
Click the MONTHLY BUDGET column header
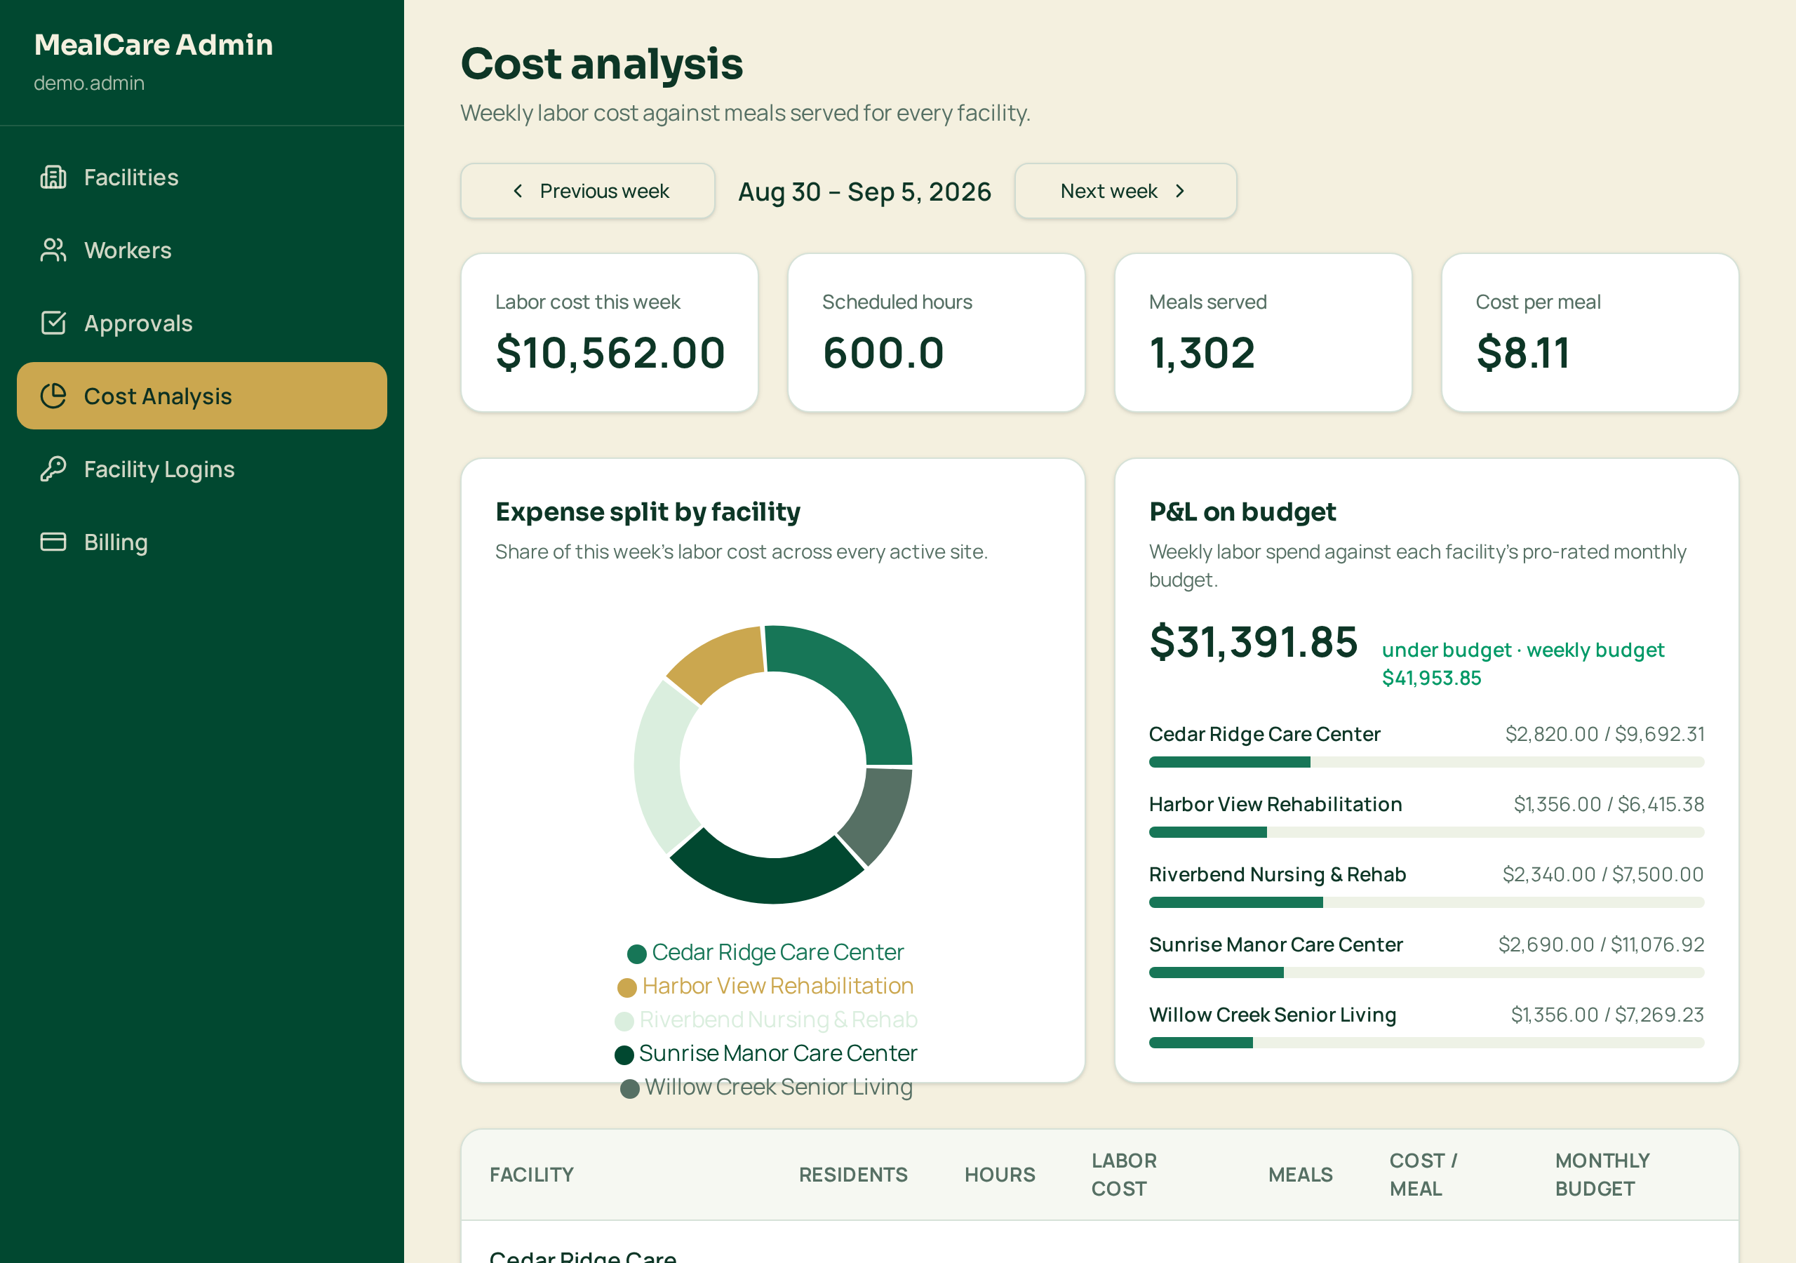pos(1602,1175)
